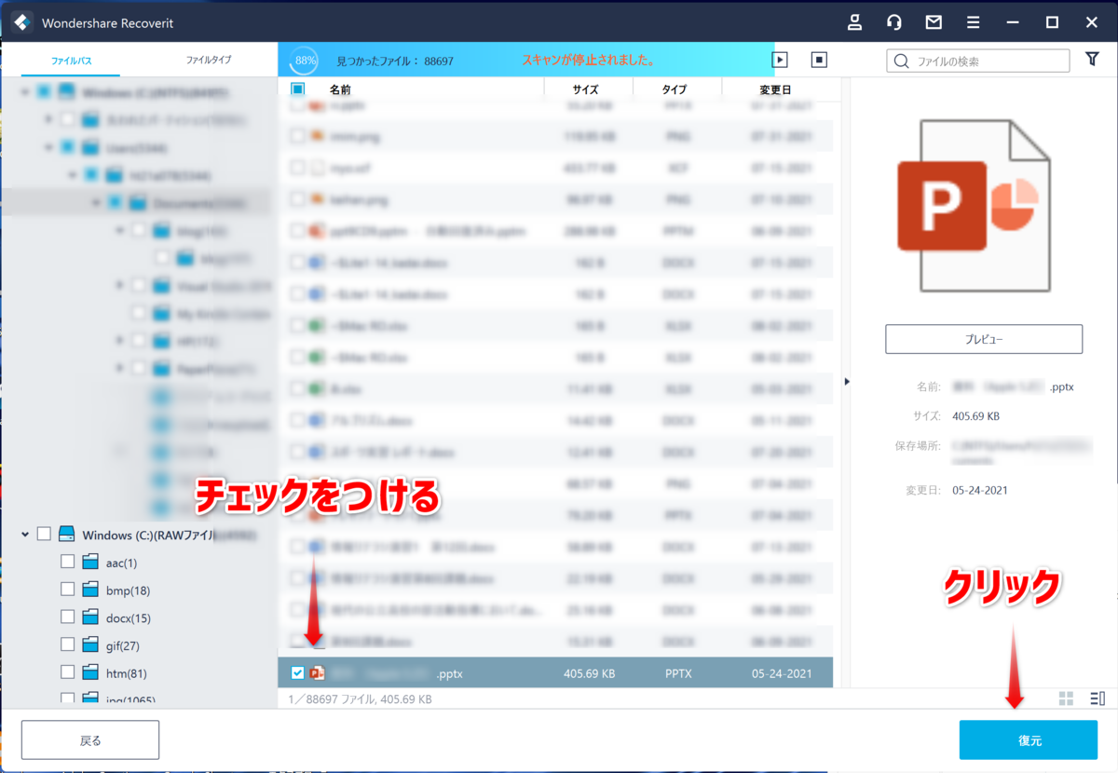The height and width of the screenshot is (773, 1118).
Task: Stop the scan with the square button
Action: coord(819,60)
